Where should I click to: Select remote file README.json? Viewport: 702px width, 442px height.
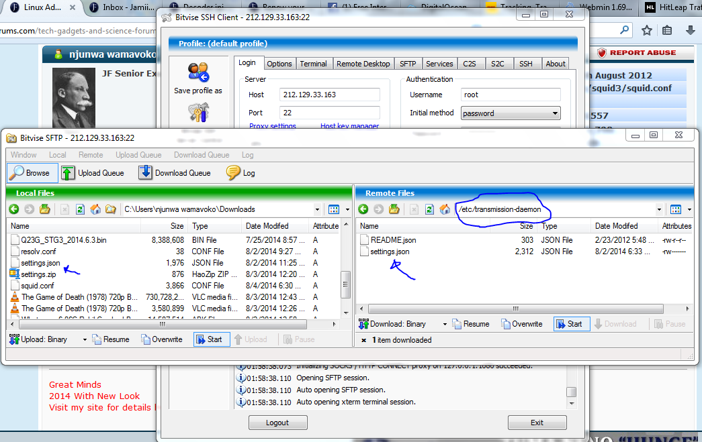393,240
